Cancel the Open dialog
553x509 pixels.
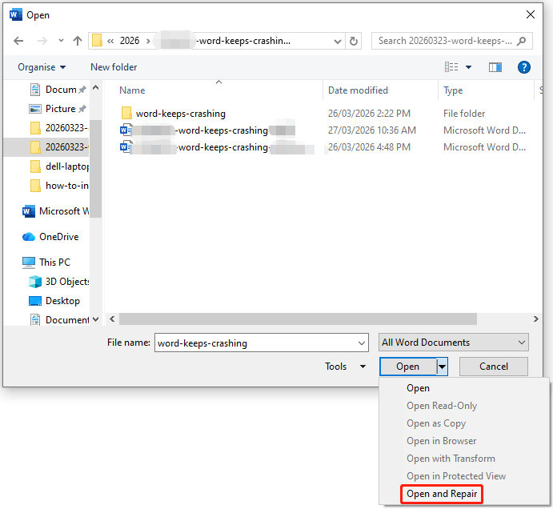(x=494, y=367)
